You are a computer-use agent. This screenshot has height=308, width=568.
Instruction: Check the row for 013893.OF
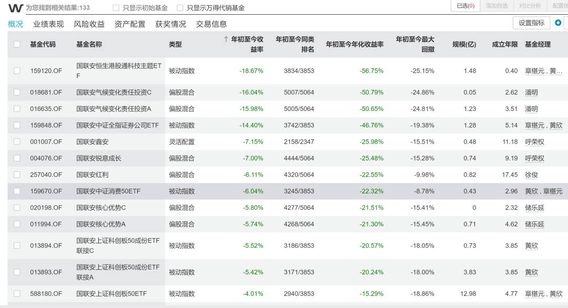click(x=17, y=272)
